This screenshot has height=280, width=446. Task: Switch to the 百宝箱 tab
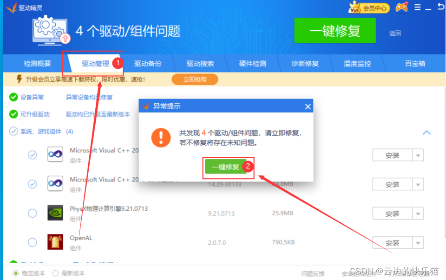[415, 64]
